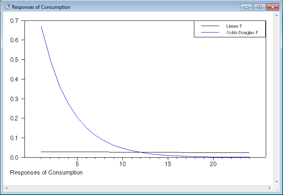Screen dimensions: 283x195
Task: Click the 20 tick label on the x-axis
Action: point(213,164)
